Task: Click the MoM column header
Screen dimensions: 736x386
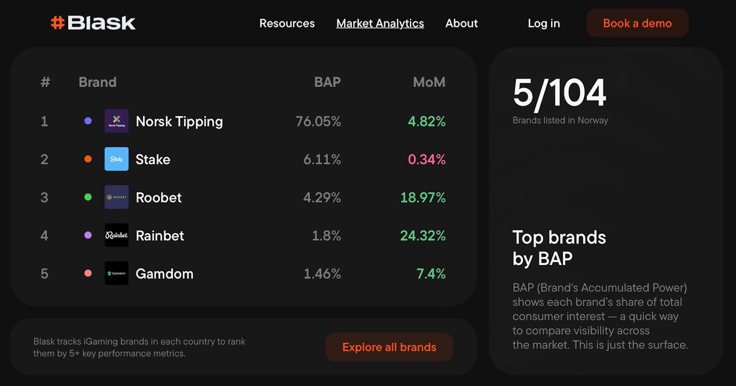Action: 429,82
